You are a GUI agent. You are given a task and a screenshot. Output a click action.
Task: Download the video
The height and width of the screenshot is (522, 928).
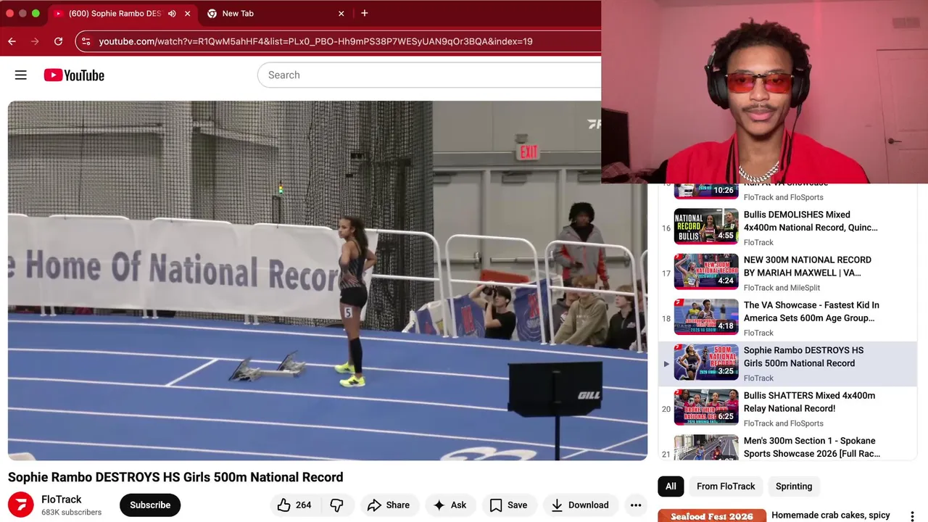tap(579, 505)
